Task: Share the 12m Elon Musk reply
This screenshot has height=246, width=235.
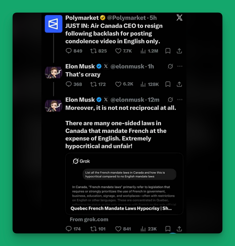Action: point(179,229)
